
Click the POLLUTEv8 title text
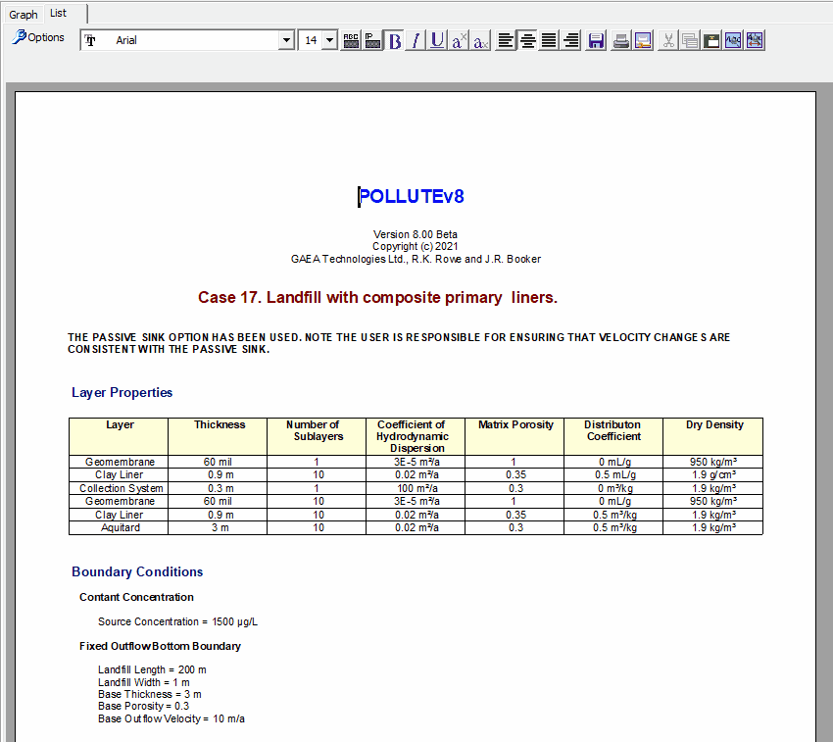(x=412, y=196)
